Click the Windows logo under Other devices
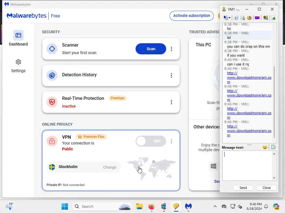The height and width of the screenshot is (213, 285). point(213,166)
